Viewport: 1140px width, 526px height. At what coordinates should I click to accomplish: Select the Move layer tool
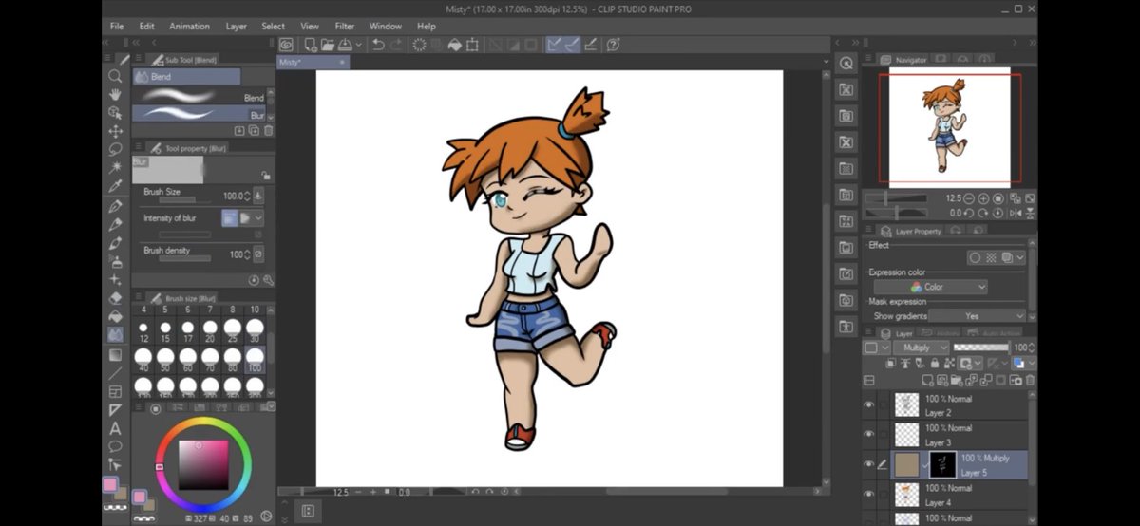point(115,131)
